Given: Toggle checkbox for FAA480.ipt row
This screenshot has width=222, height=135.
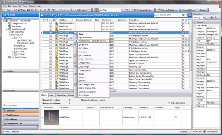Looking at the screenshot, I should 50,54.
